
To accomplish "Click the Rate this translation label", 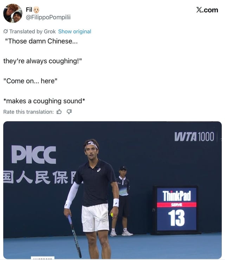I will 28,112.
